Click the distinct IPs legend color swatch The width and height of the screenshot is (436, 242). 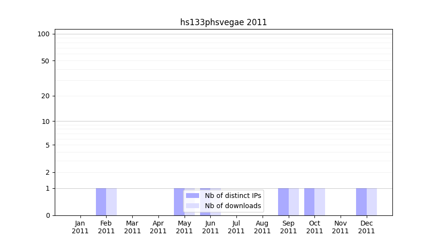pyautogui.click(x=192, y=196)
